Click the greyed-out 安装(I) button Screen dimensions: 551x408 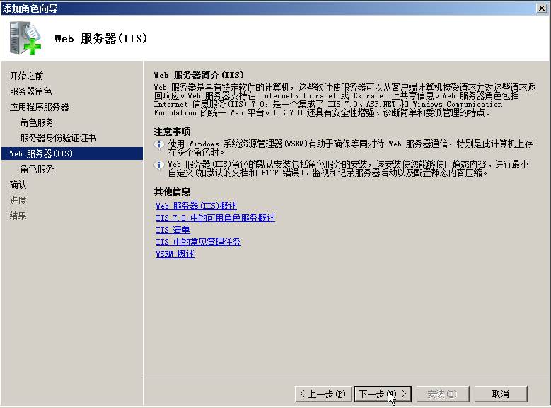click(443, 394)
